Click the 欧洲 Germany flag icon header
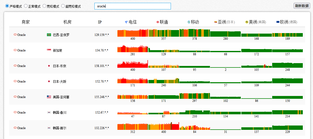Image resolution: width=313 pixels, height=139 pixels. pyautogui.click(x=278, y=22)
